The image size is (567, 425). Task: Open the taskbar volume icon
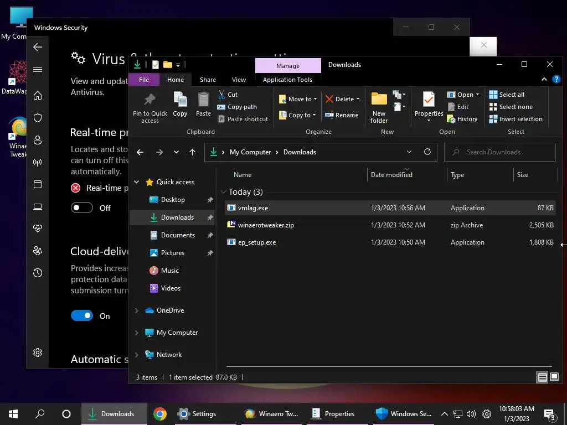[471, 414]
